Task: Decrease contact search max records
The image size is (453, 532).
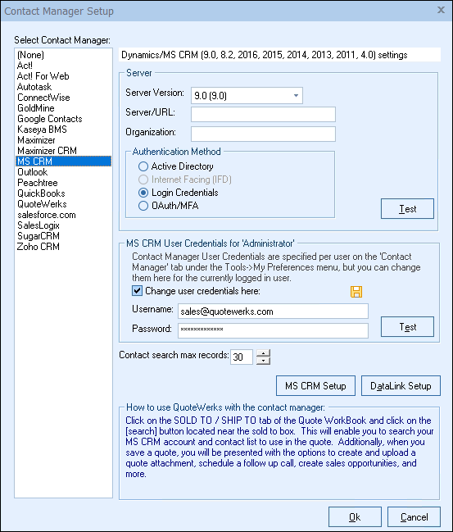Action: click(x=264, y=361)
